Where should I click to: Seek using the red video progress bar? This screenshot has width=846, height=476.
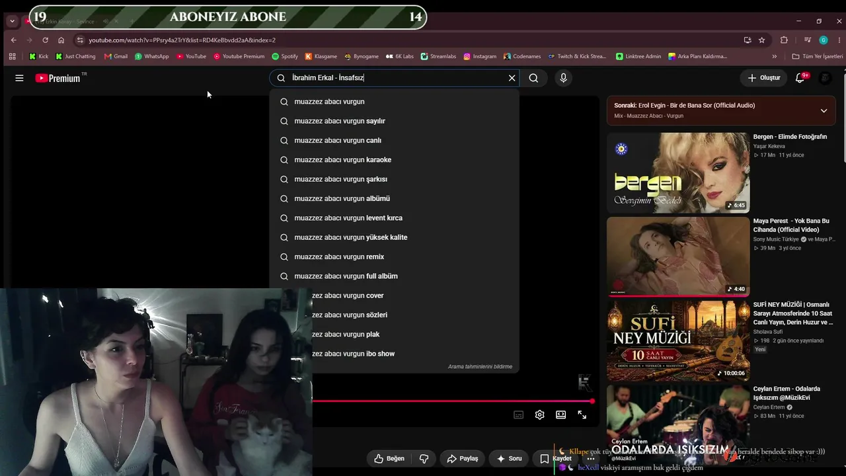452,401
